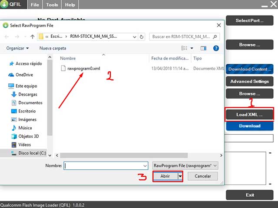Image resolution: width=278 pixels, height=208 pixels.
Task: Click the Abrir button
Action: click(165, 176)
